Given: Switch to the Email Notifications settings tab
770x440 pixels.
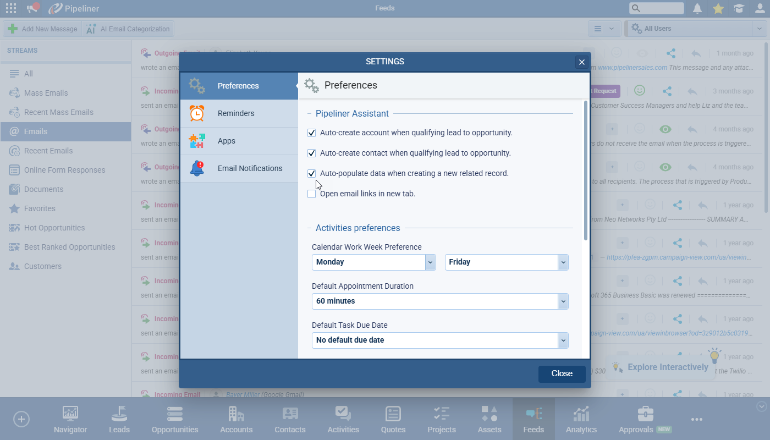Looking at the screenshot, I should 250,168.
